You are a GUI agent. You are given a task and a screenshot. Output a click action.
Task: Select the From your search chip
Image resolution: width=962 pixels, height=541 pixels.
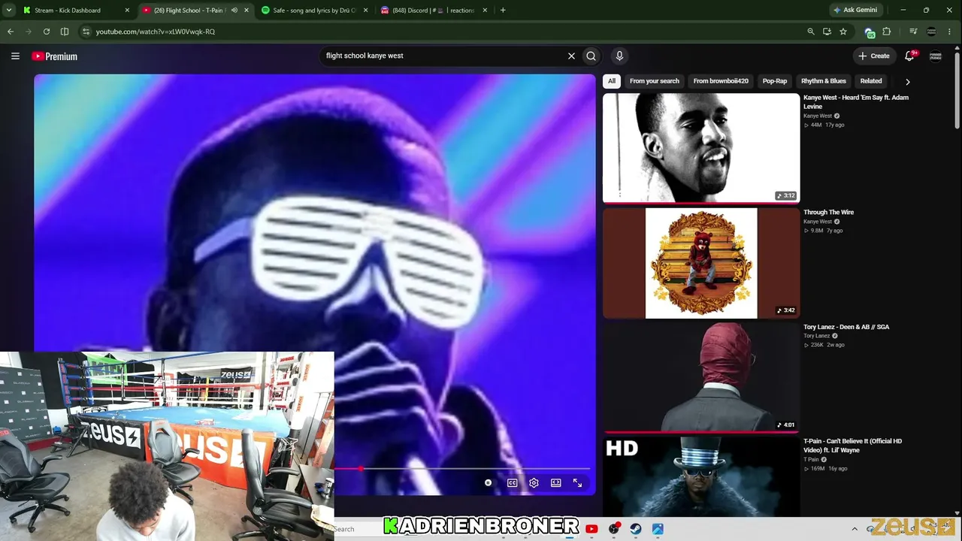(655, 81)
